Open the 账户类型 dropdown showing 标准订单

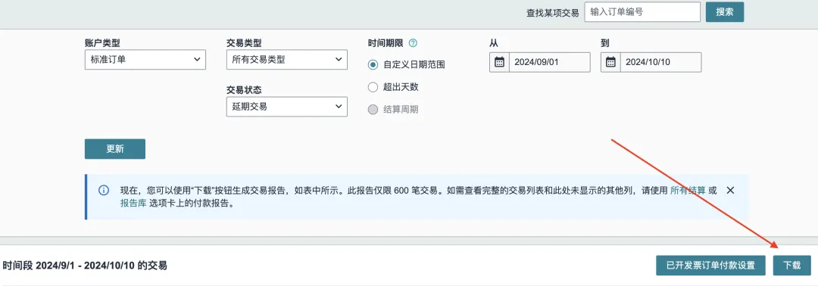[x=145, y=59]
